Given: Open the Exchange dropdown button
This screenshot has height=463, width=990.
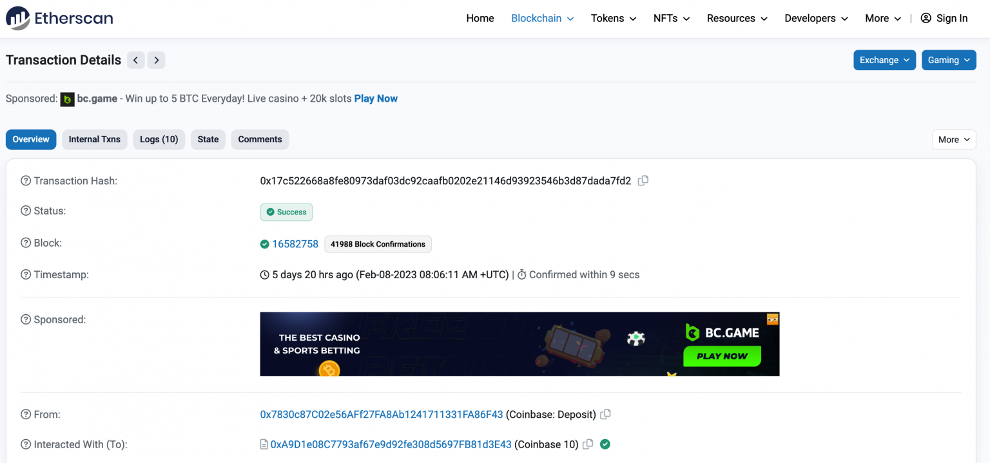Looking at the screenshot, I should coord(885,60).
